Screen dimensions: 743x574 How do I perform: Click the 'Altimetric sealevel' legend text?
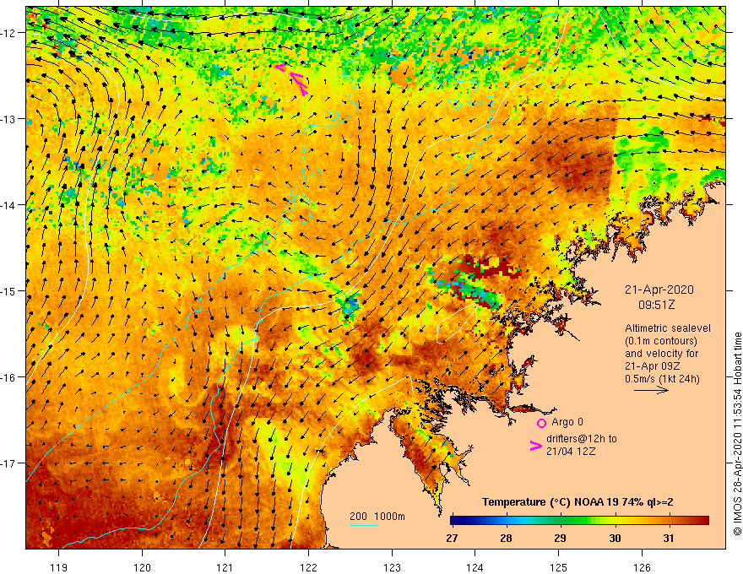tap(668, 328)
